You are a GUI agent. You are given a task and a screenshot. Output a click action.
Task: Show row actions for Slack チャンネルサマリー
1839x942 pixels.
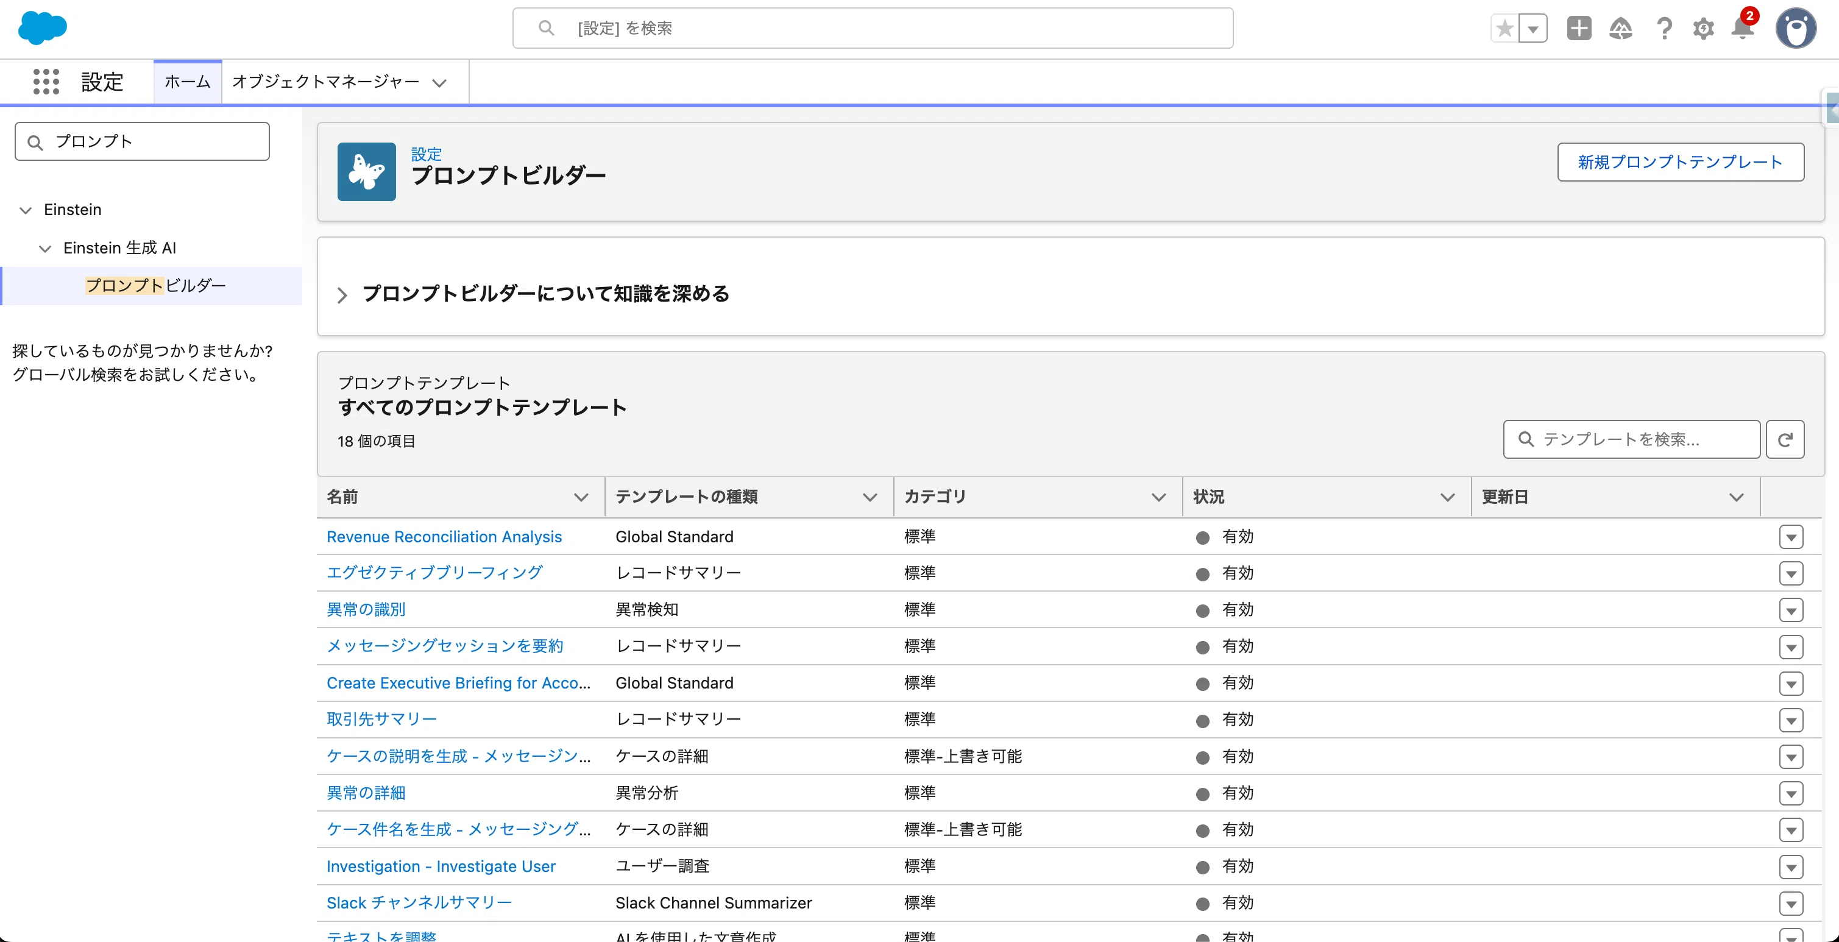pos(1790,904)
